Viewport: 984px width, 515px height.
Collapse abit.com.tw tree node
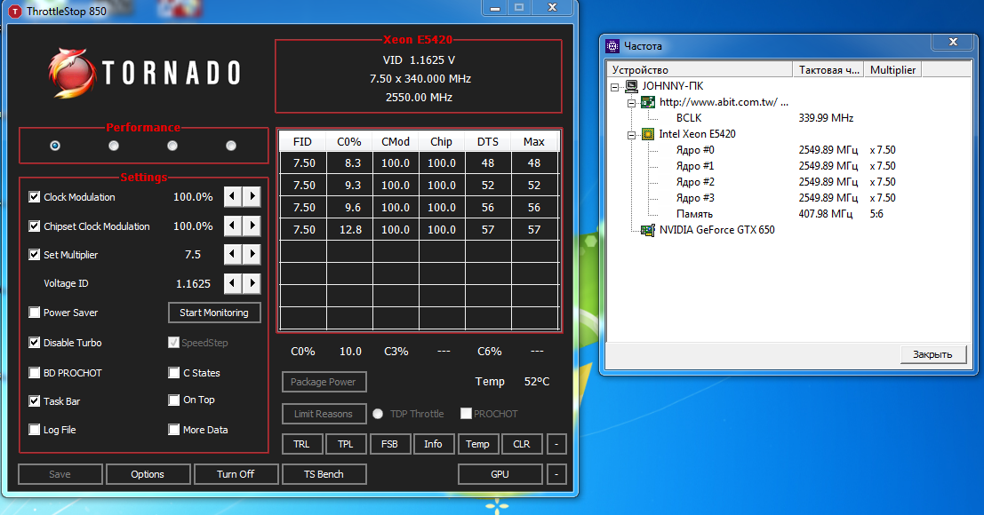coord(631,103)
